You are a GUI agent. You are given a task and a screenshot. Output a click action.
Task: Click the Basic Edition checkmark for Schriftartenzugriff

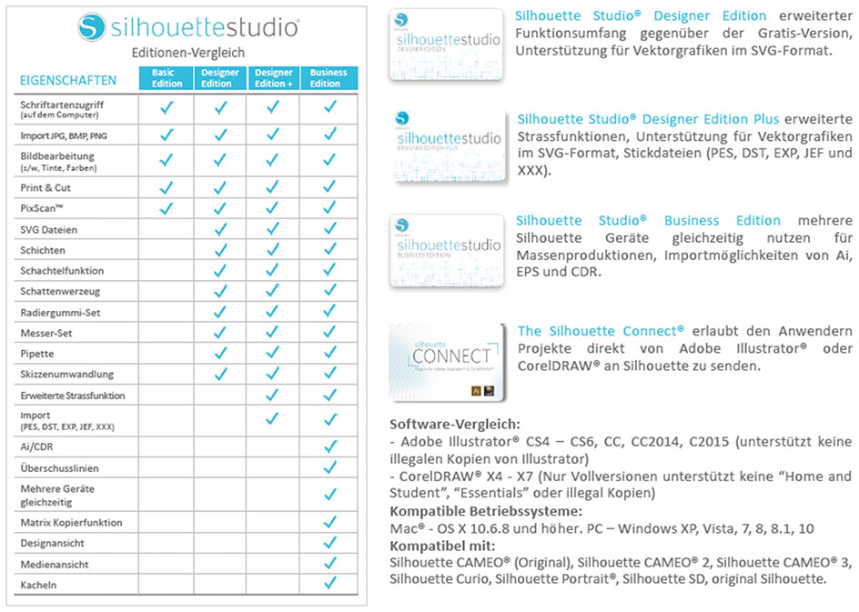pos(167,107)
